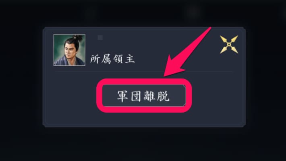The width and height of the screenshot is (286, 161).
Task: Click the small gray square beside the portrait
Action: click(100, 37)
